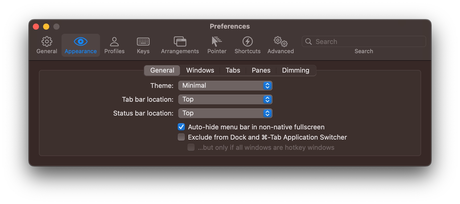Viewport: 460px width, 204px height.
Task: Open the Advanced gears icon
Action: [281, 41]
